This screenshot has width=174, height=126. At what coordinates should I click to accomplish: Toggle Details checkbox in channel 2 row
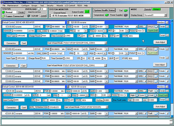(167, 76)
